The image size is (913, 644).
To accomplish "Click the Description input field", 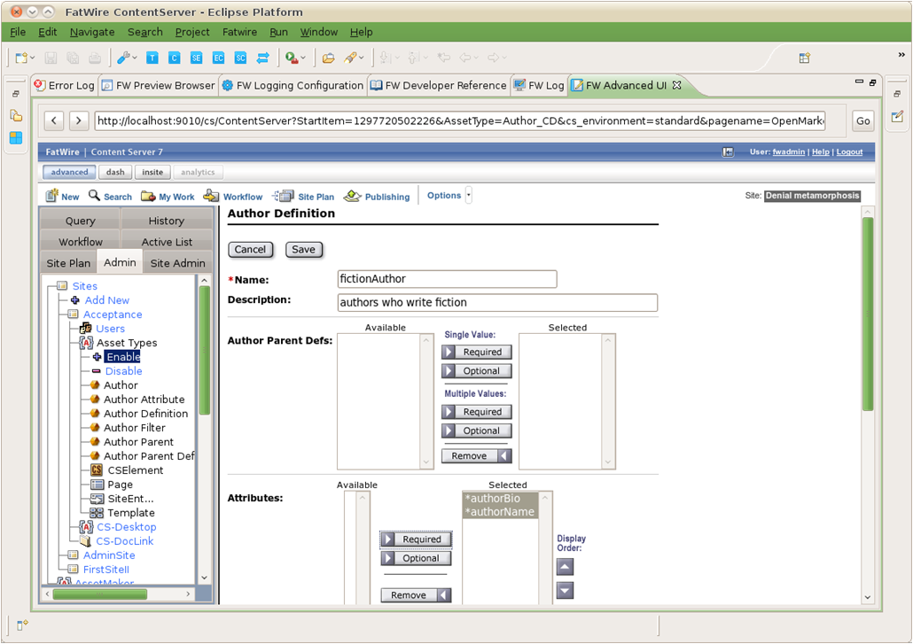I will [x=498, y=302].
